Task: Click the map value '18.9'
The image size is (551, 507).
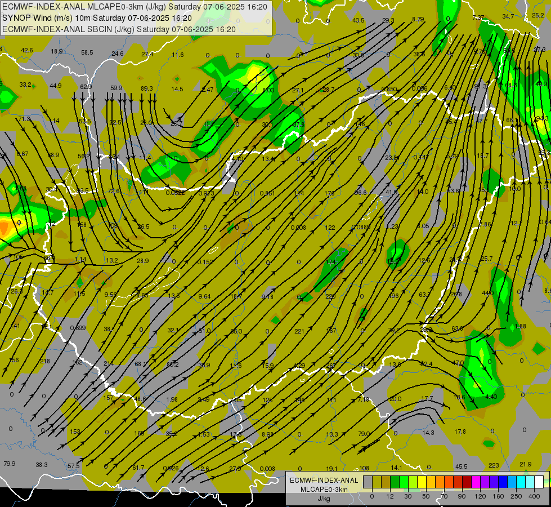Action: click(x=57, y=51)
